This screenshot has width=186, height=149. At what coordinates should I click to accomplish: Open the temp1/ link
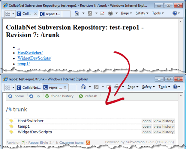tap(24, 64)
